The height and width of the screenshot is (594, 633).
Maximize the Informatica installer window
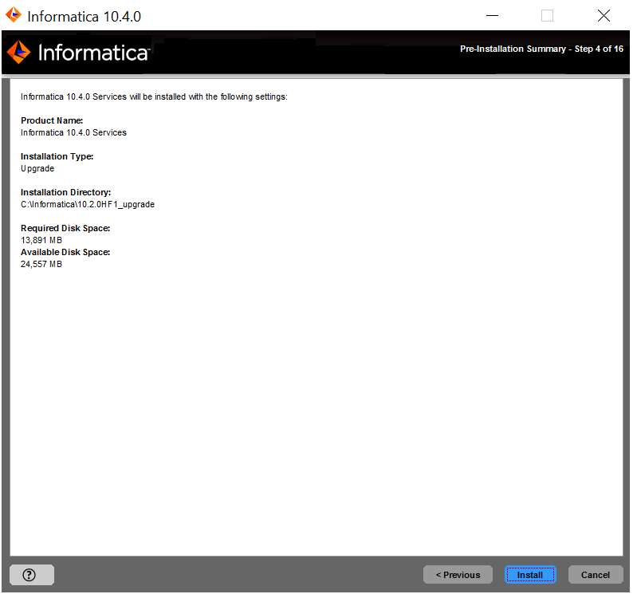pos(547,16)
